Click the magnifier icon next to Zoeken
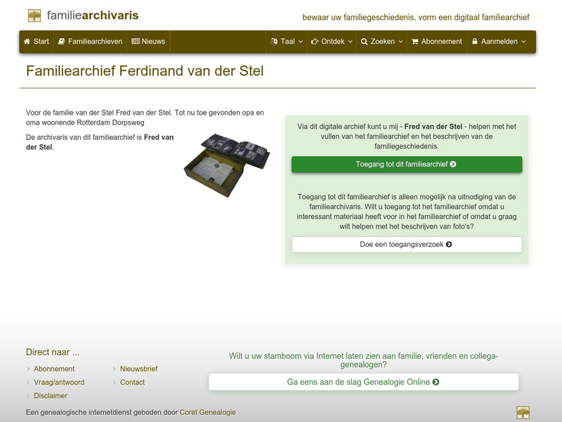 364,41
